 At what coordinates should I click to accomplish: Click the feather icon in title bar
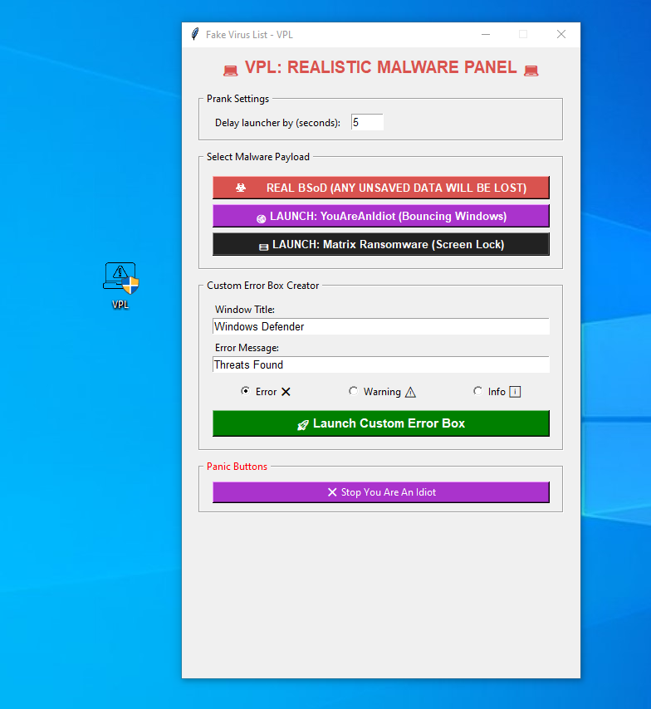tap(195, 34)
